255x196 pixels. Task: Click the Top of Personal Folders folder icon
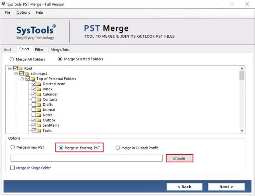[33, 79]
